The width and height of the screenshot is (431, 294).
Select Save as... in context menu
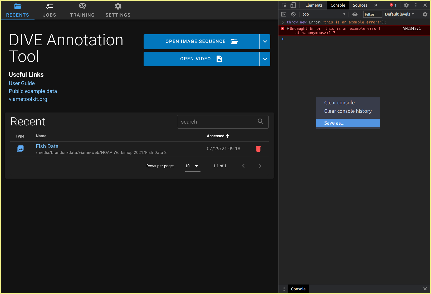pos(348,123)
